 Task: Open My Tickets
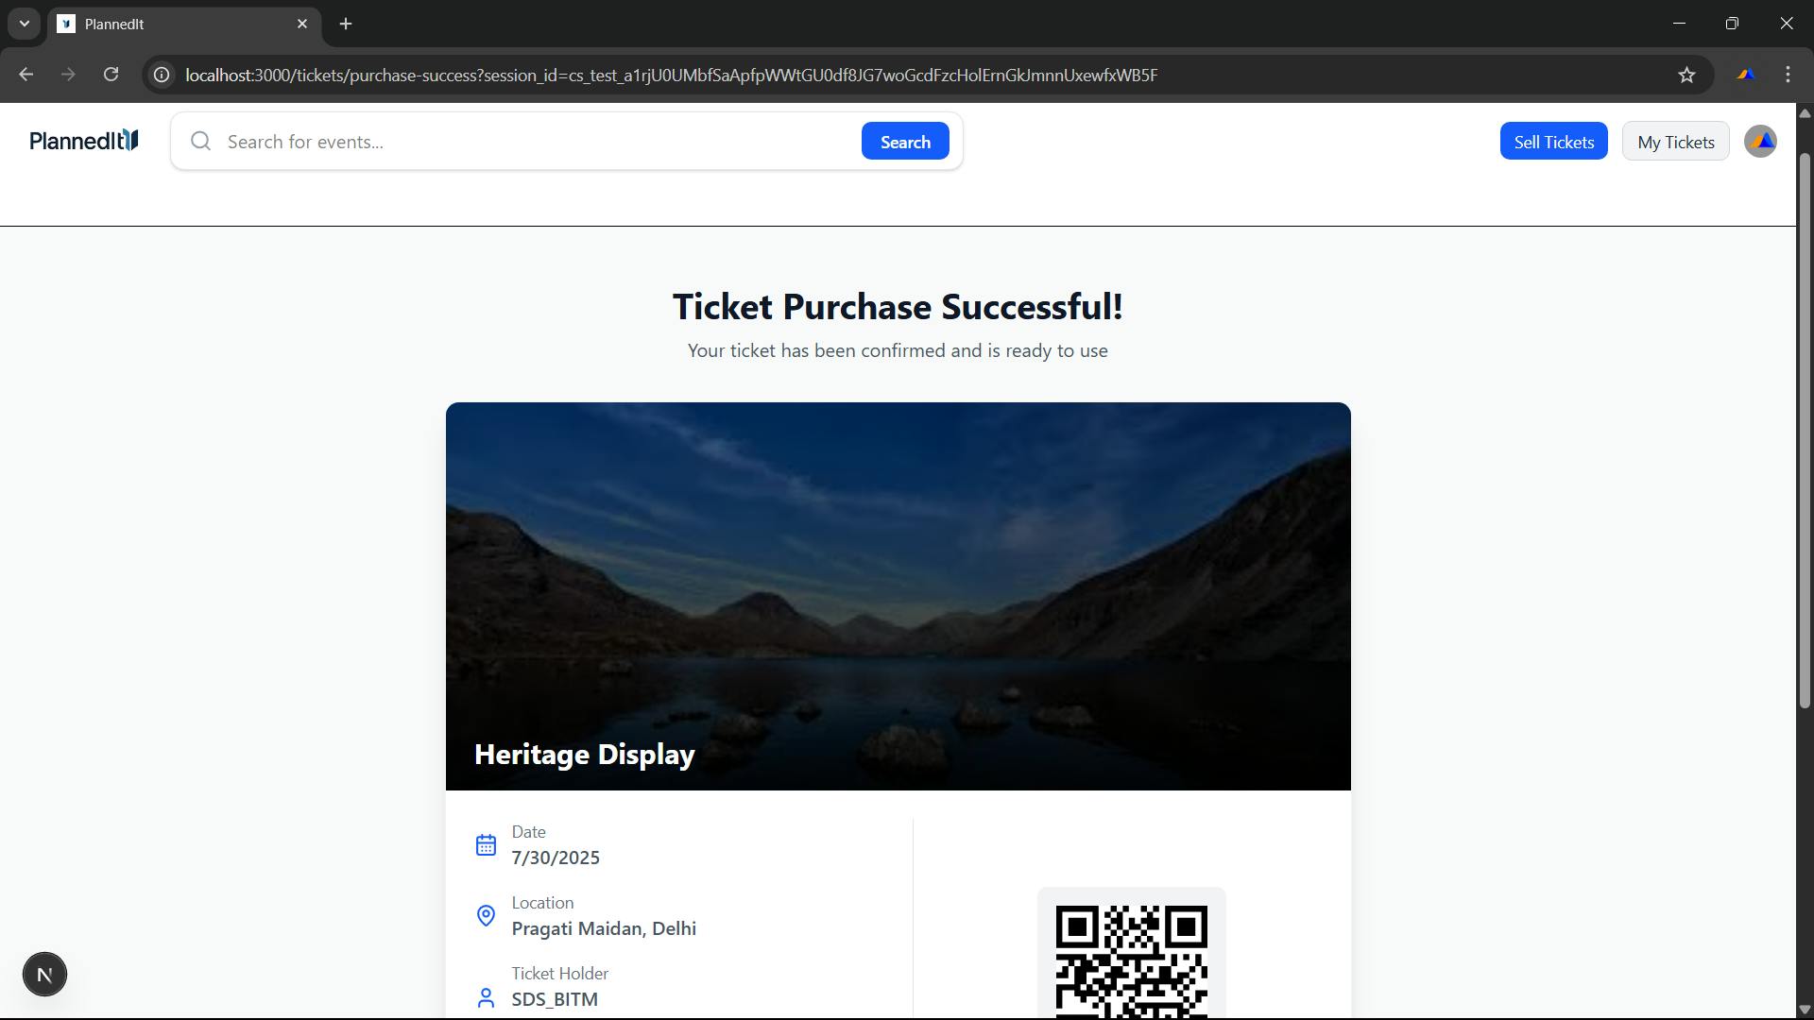pos(1675,142)
